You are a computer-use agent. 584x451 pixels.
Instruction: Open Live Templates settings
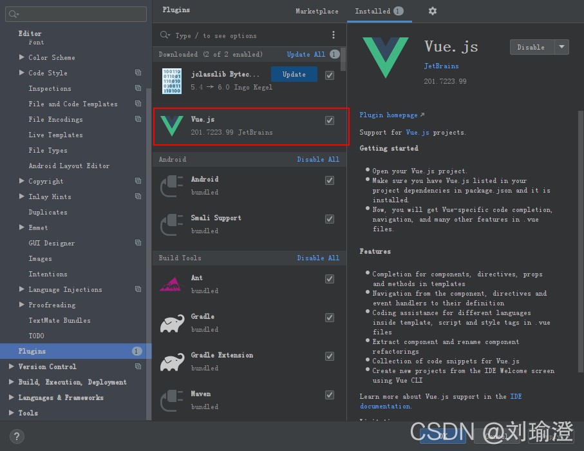point(56,135)
